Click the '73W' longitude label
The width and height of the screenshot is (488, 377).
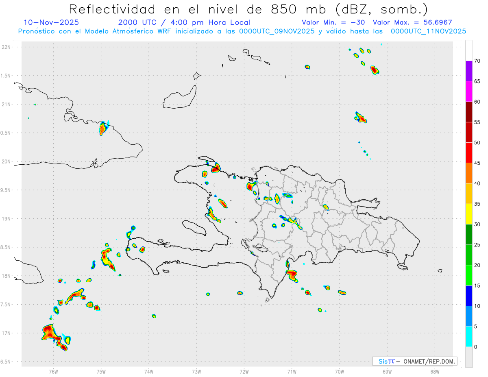click(x=196, y=371)
